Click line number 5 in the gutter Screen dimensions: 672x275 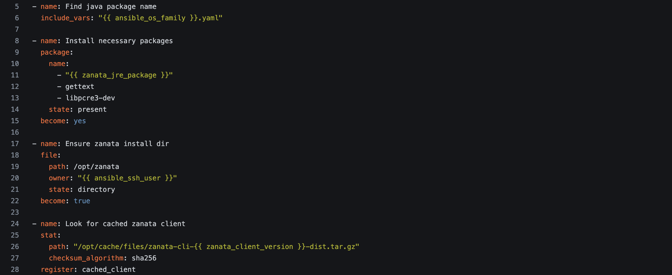point(17,7)
